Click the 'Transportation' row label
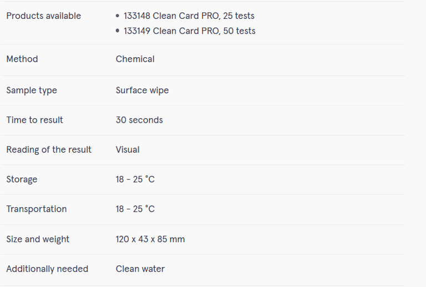Image resolution: width=426 pixels, height=287 pixels. 36,209
